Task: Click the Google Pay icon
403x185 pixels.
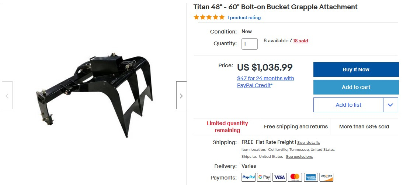Action: tap(264, 177)
